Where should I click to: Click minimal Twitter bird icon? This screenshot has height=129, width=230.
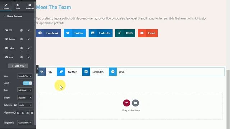(61, 72)
